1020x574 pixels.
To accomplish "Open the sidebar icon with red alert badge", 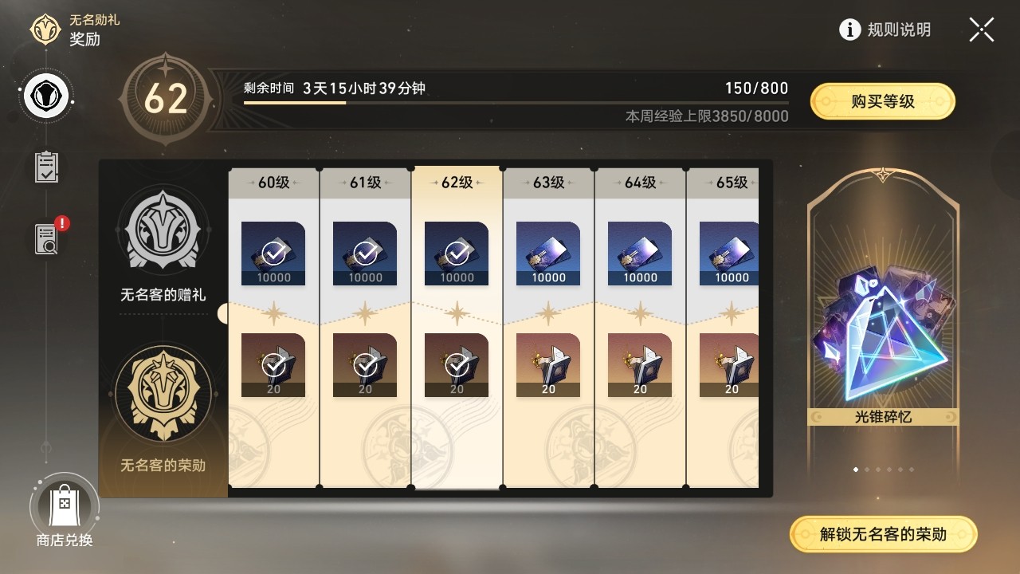I will click(48, 238).
